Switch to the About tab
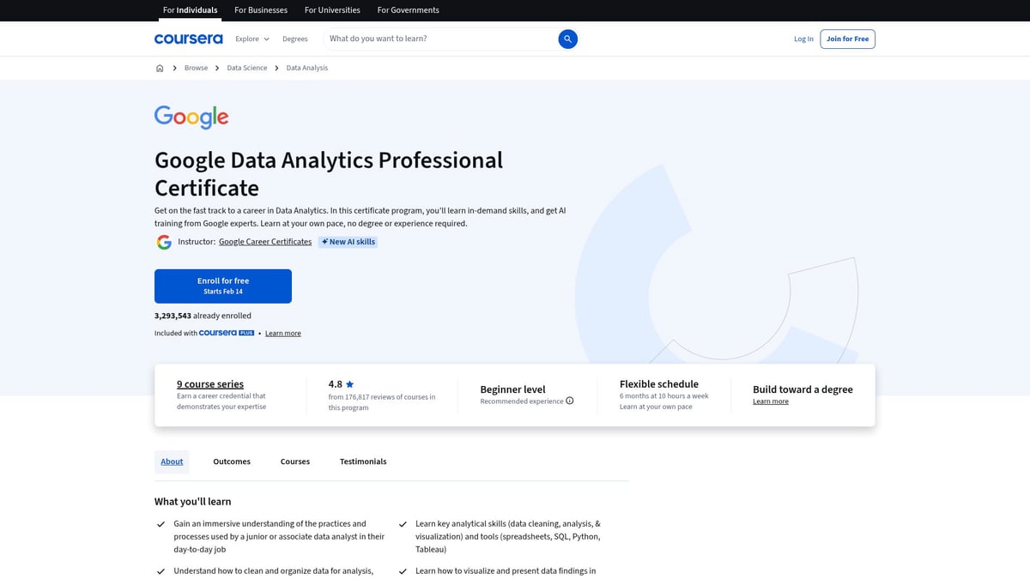The width and height of the screenshot is (1030, 579). pyautogui.click(x=172, y=461)
